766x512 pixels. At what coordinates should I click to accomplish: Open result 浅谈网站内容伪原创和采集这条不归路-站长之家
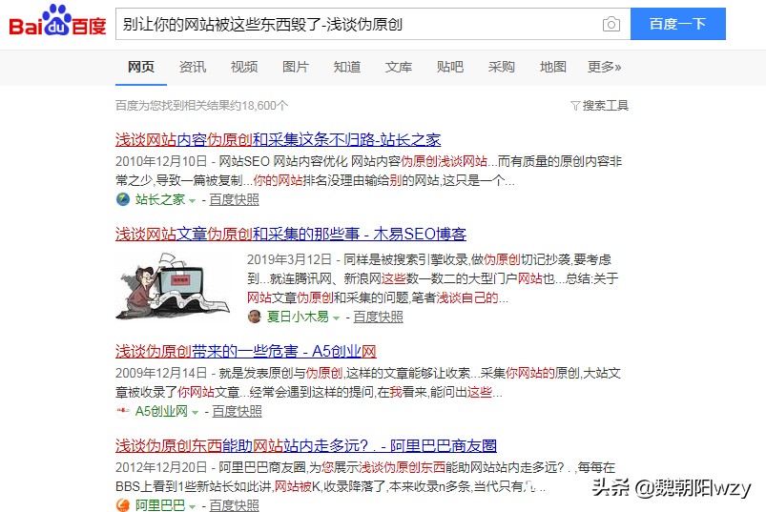click(278, 140)
